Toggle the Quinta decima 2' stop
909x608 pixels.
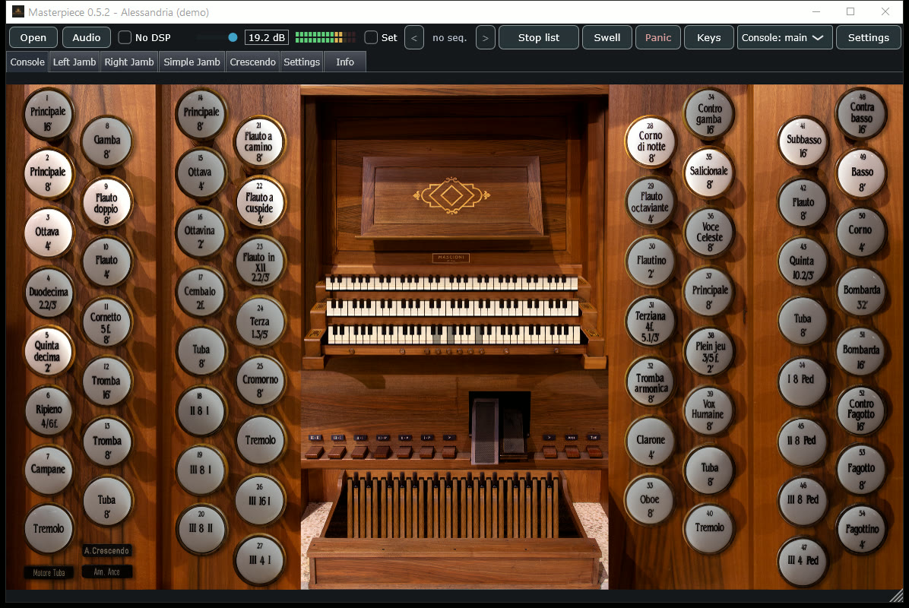48,352
